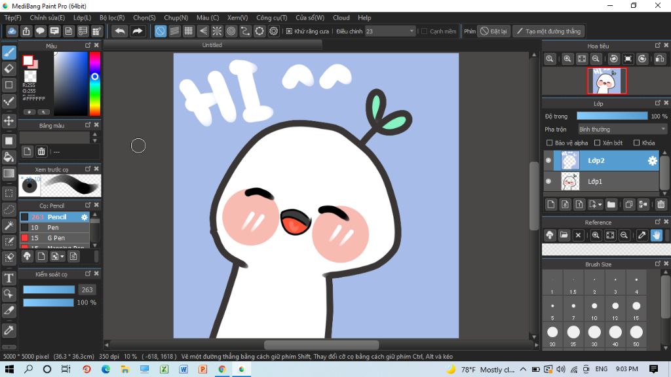The width and height of the screenshot is (671, 377).
Task: Enable the crisscross grid snap
Action: 189,31
